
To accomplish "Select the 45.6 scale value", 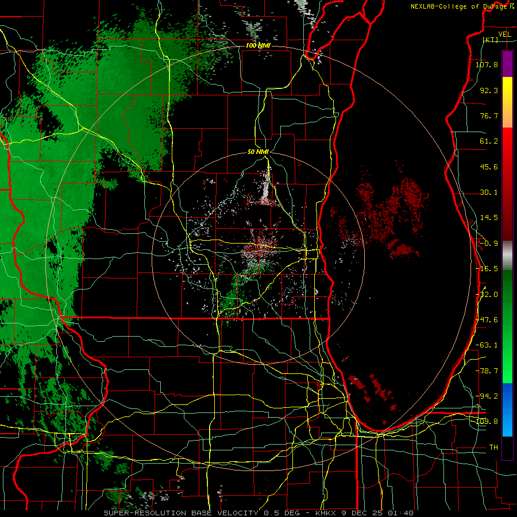I will (489, 167).
